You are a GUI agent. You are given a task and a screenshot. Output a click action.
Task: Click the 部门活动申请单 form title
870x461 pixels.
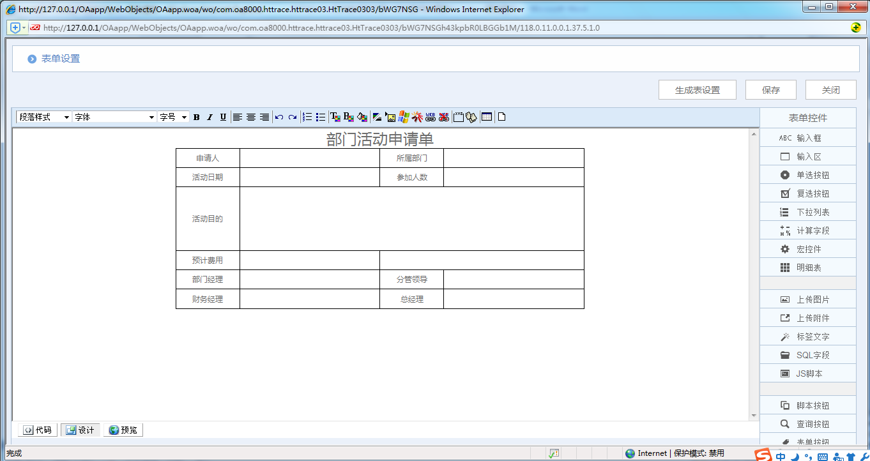point(380,139)
